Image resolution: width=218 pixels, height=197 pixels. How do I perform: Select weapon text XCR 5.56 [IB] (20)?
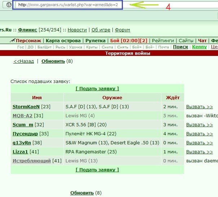[x=86, y=125]
